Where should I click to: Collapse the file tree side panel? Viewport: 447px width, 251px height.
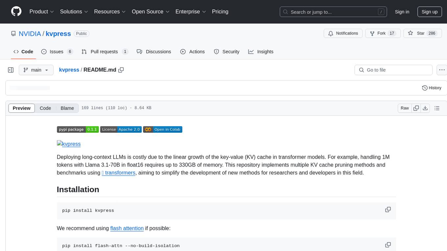coord(11,70)
